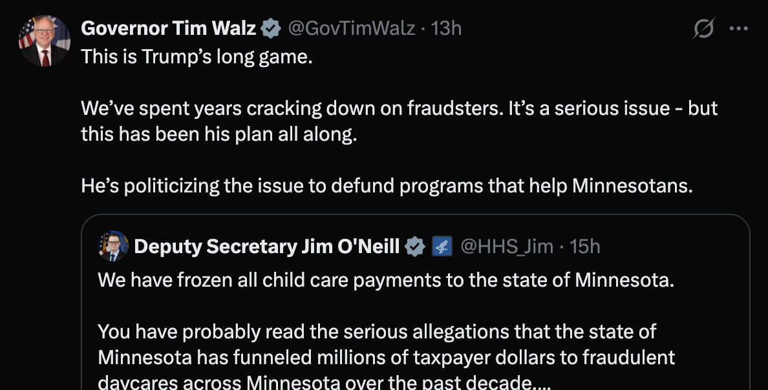Image resolution: width=768 pixels, height=390 pixels.
Task: Click the verified badge next to Jim O'Neill
Action: coord(414,246)
